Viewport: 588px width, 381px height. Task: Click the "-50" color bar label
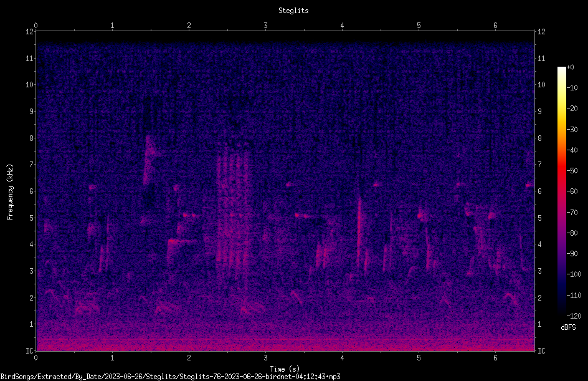572,171
